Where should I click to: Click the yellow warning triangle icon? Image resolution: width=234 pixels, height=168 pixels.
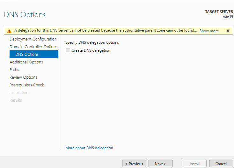(9, 31)
